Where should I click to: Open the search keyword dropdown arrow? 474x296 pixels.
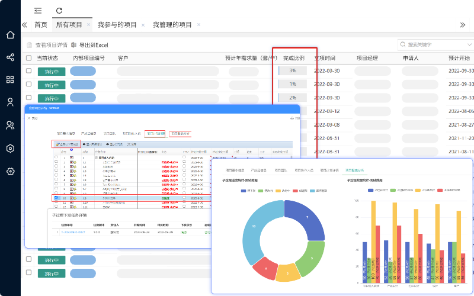point(466,44)
